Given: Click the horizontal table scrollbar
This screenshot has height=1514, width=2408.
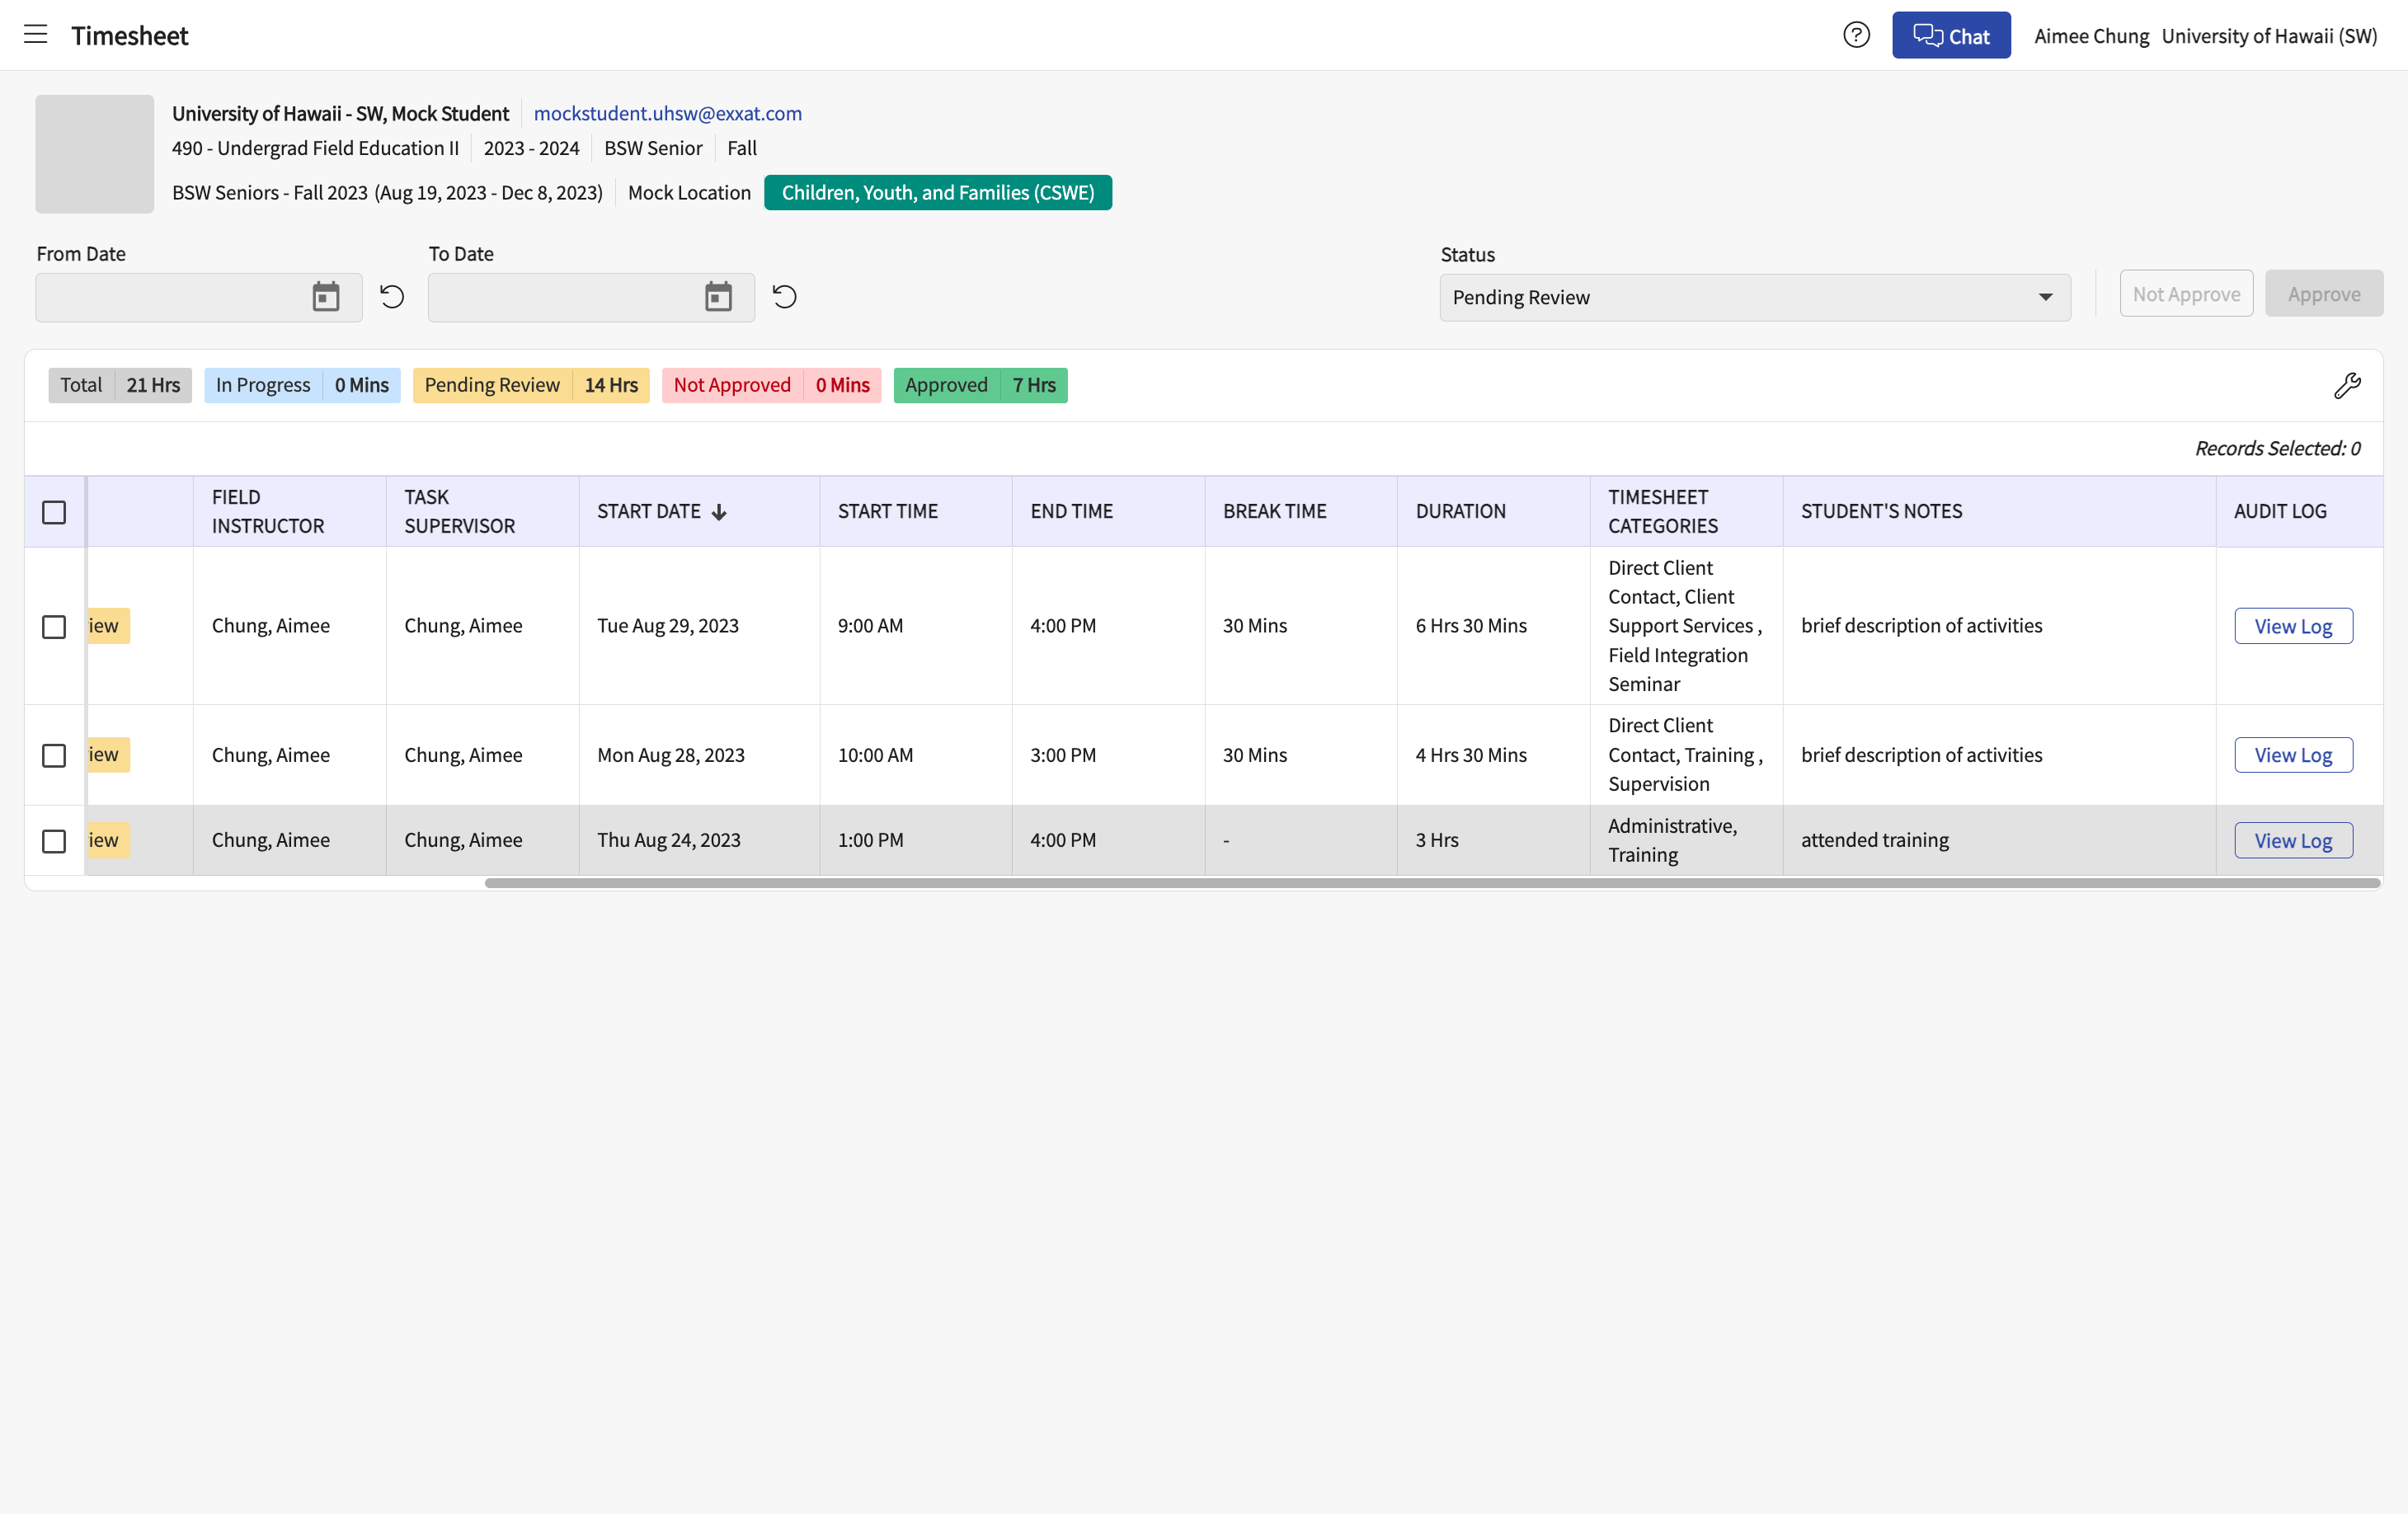Looking at the screenshot, I should [1432, 883].
